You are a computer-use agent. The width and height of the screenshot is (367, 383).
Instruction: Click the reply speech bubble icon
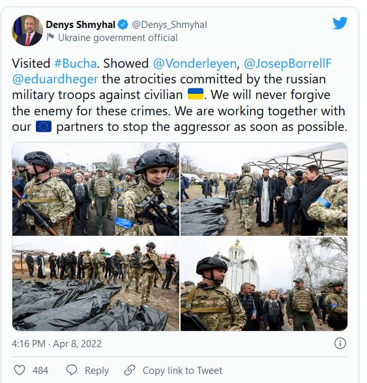pos(72,370)
